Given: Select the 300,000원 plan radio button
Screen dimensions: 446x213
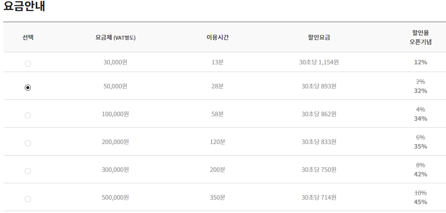Looking at the screenshot, I should tap(28, 171).
